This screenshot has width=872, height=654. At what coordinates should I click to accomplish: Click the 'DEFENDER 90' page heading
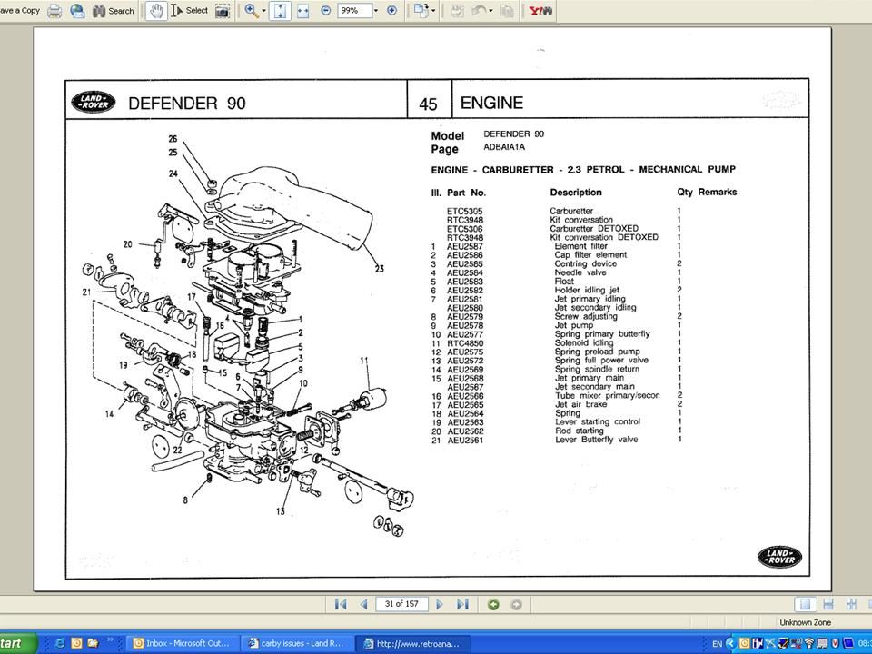187,104
